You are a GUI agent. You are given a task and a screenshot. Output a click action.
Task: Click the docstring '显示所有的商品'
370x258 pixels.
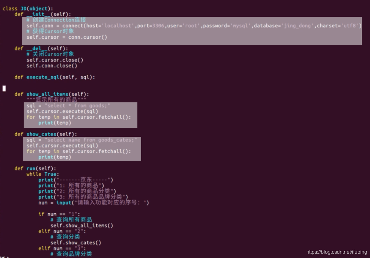(x=56, y=100)
